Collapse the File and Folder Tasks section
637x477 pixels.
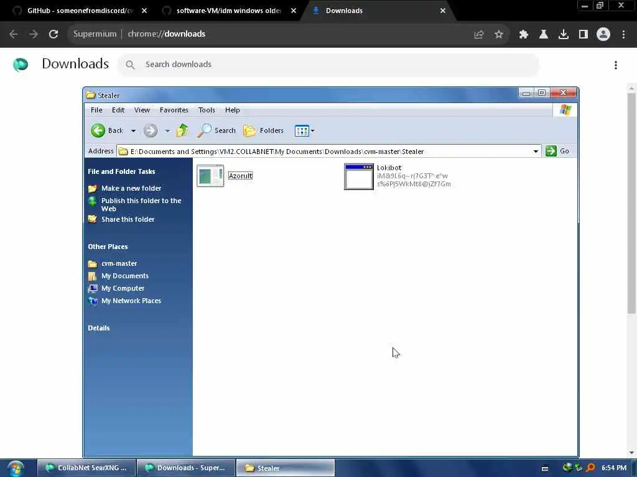[x=121, y=171]
